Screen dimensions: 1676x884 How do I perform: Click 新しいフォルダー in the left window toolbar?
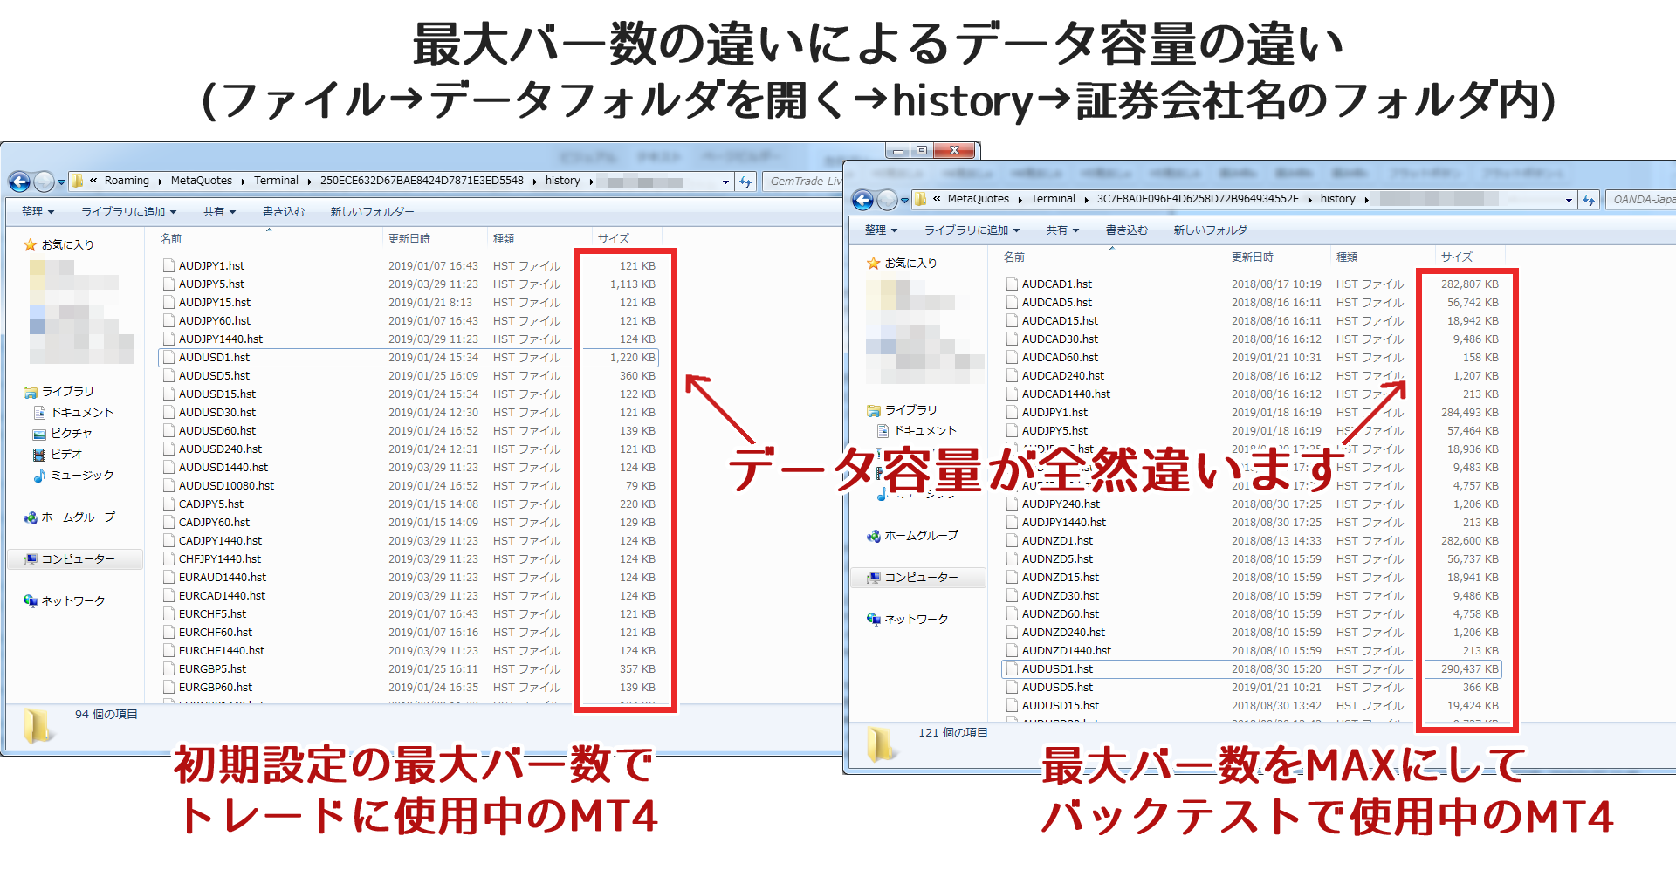point(372,211)
